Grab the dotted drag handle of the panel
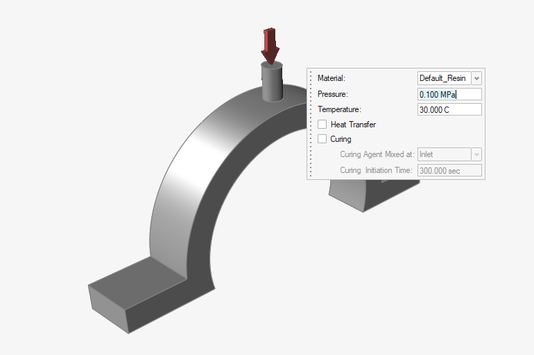 pos(311,123)
